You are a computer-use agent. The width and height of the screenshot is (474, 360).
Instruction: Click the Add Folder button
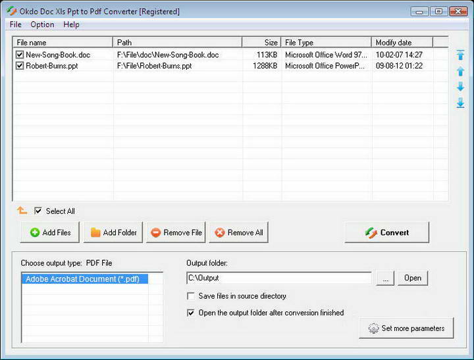[113, 232]
